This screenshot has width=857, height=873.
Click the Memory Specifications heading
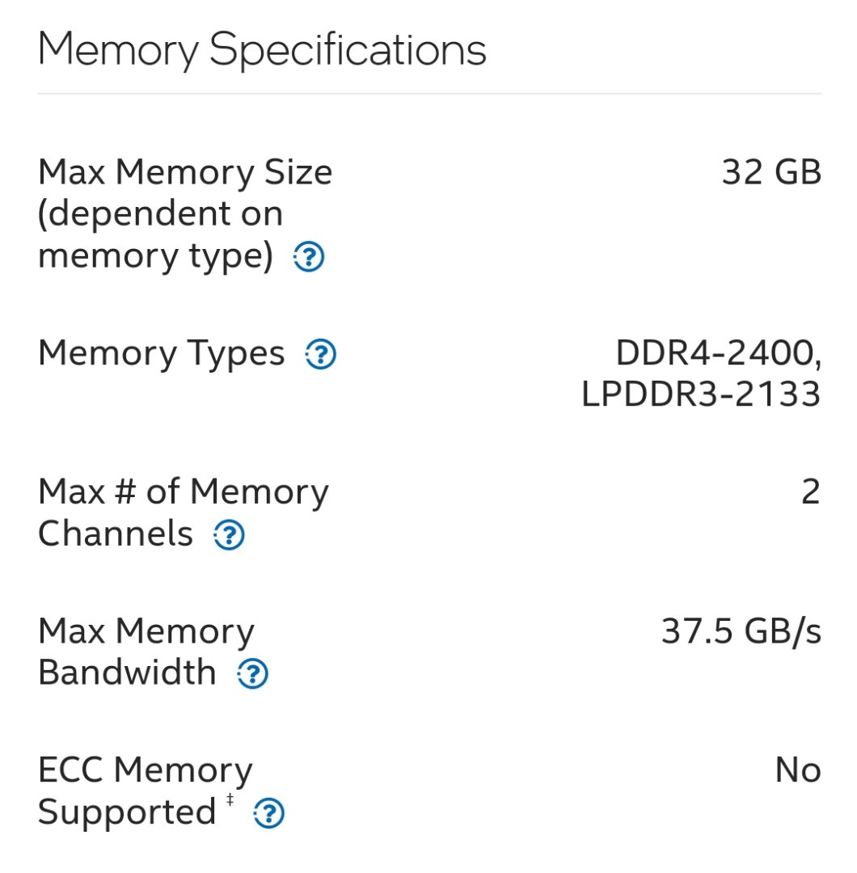coord(262,50)
